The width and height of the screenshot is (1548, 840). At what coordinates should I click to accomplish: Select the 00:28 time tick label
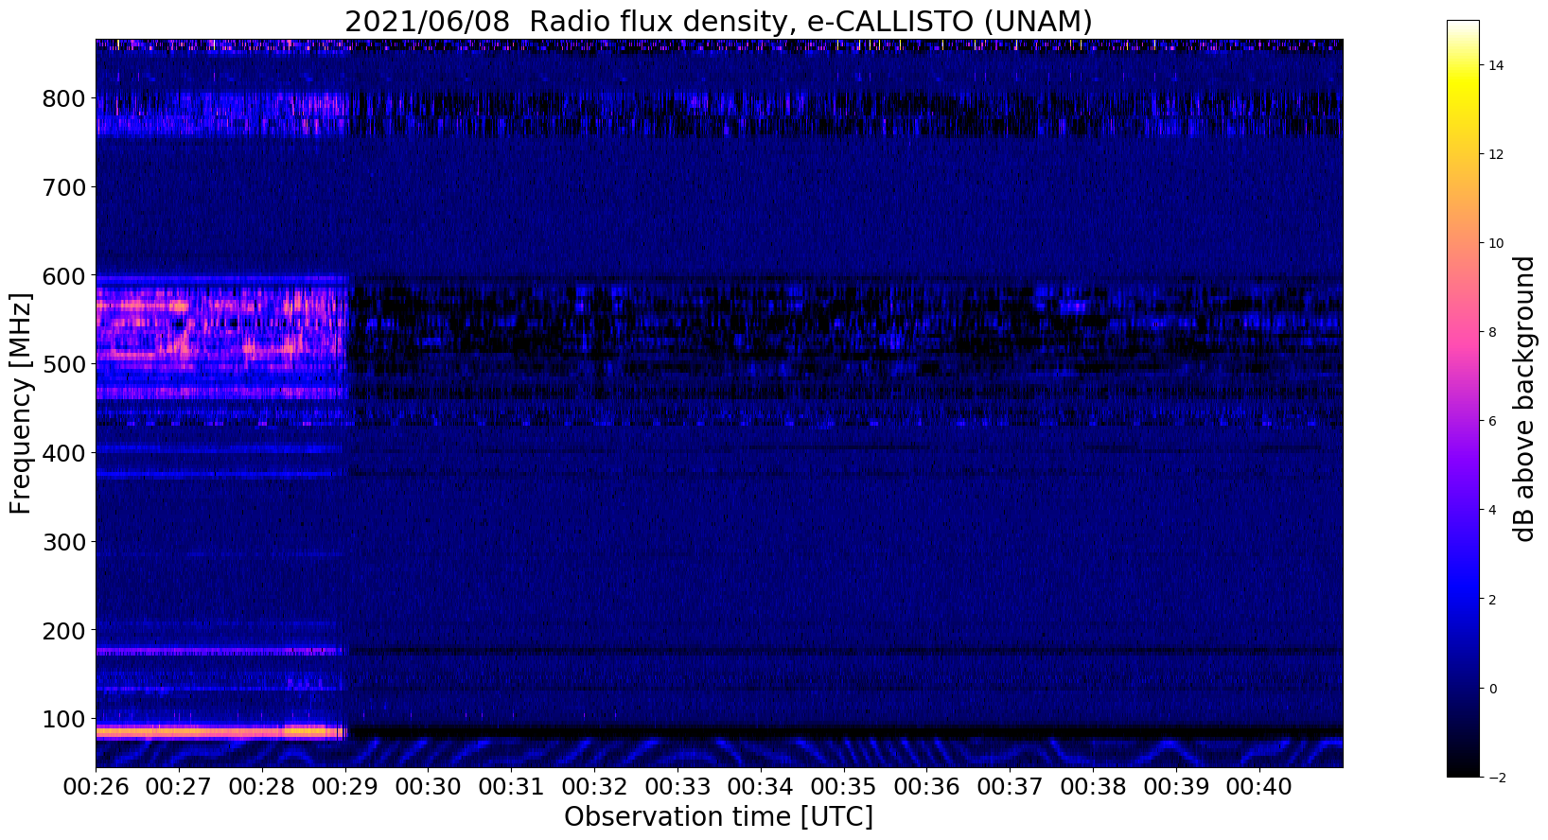click(262, 787)
